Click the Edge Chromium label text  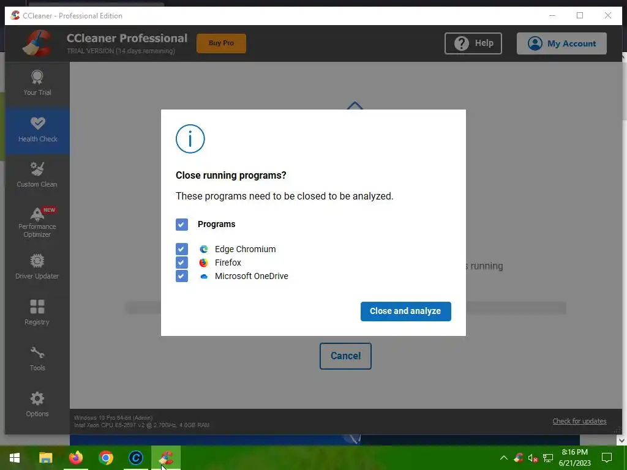tap(245, 249)
